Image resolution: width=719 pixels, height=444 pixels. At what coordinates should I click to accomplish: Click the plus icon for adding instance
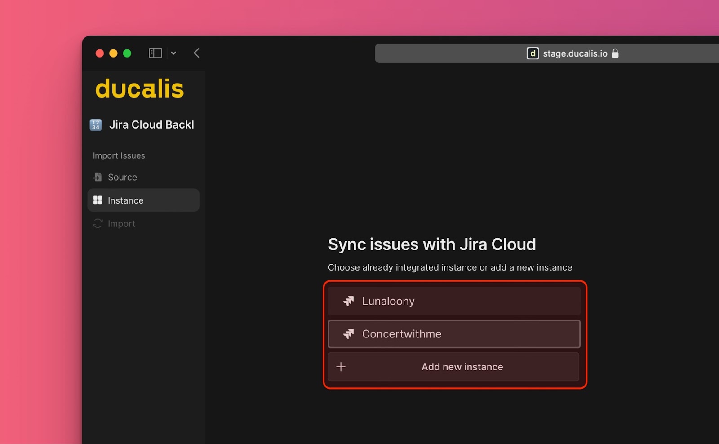tap(341, 367)
